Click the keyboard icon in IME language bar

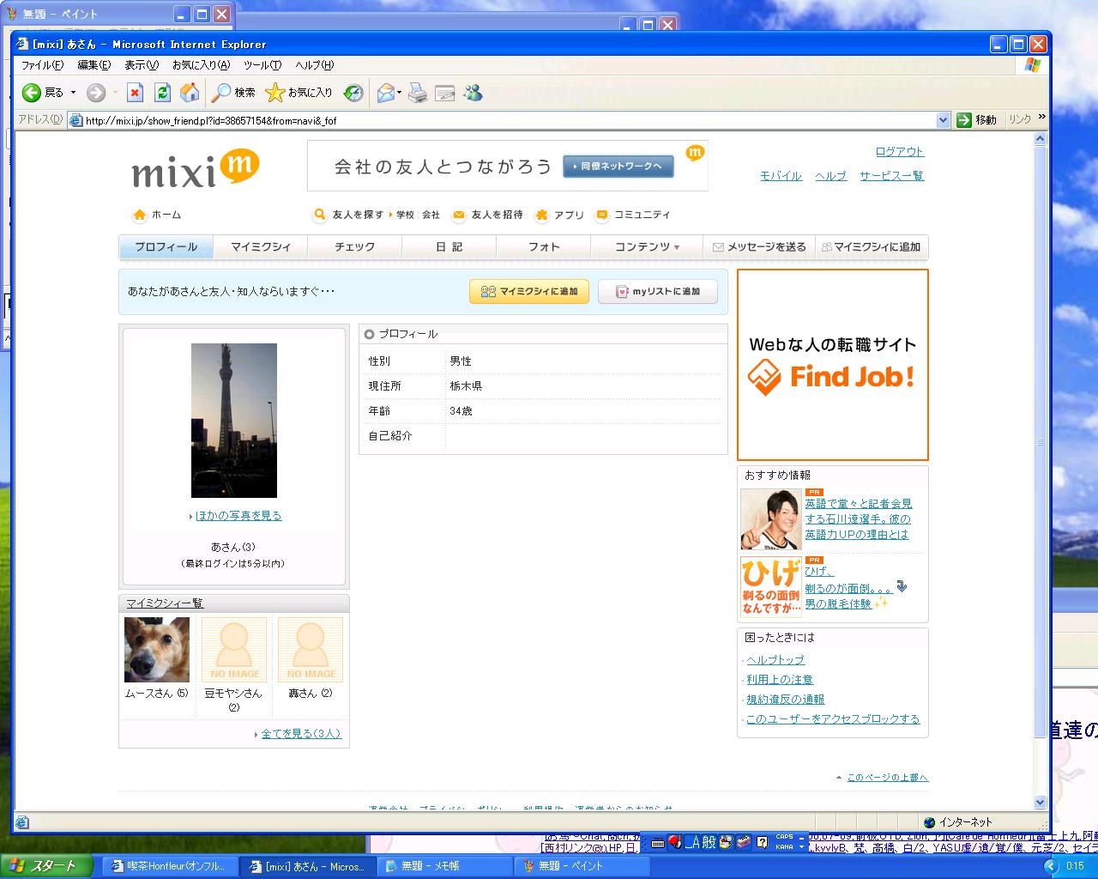(659, 843)
